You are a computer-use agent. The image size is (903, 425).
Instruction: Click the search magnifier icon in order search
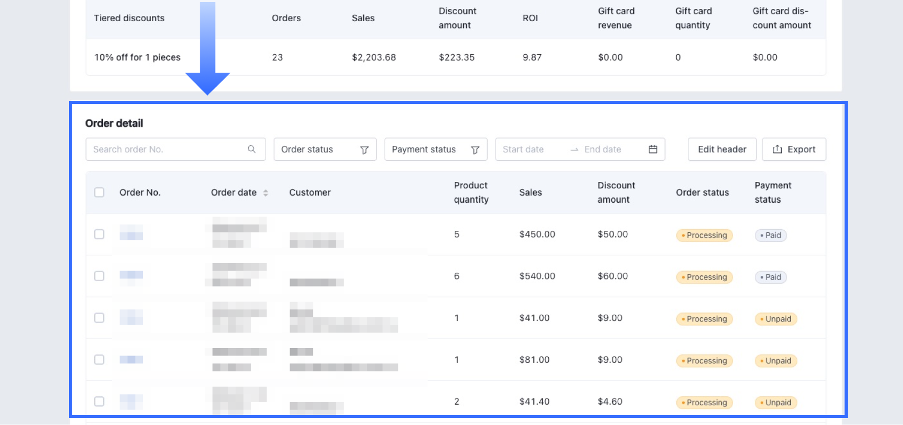(252, 150)
